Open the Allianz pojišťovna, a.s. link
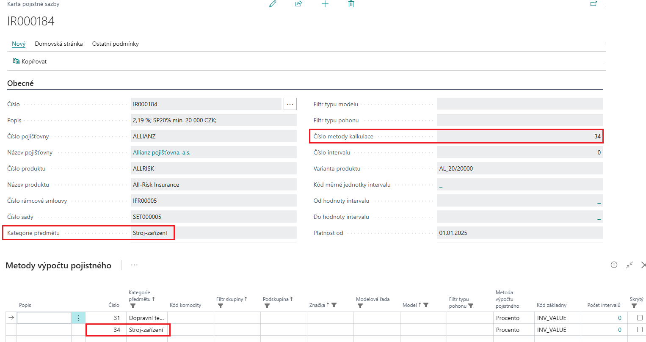 tap(162, 152)
